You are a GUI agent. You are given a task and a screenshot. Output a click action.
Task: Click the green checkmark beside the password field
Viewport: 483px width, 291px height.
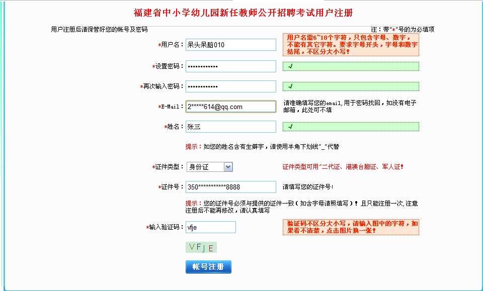pos(290,66)
